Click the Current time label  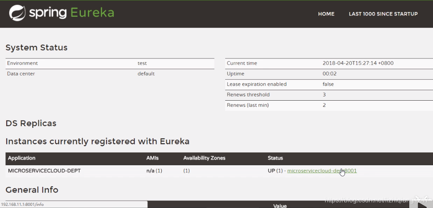click(242, 63)
